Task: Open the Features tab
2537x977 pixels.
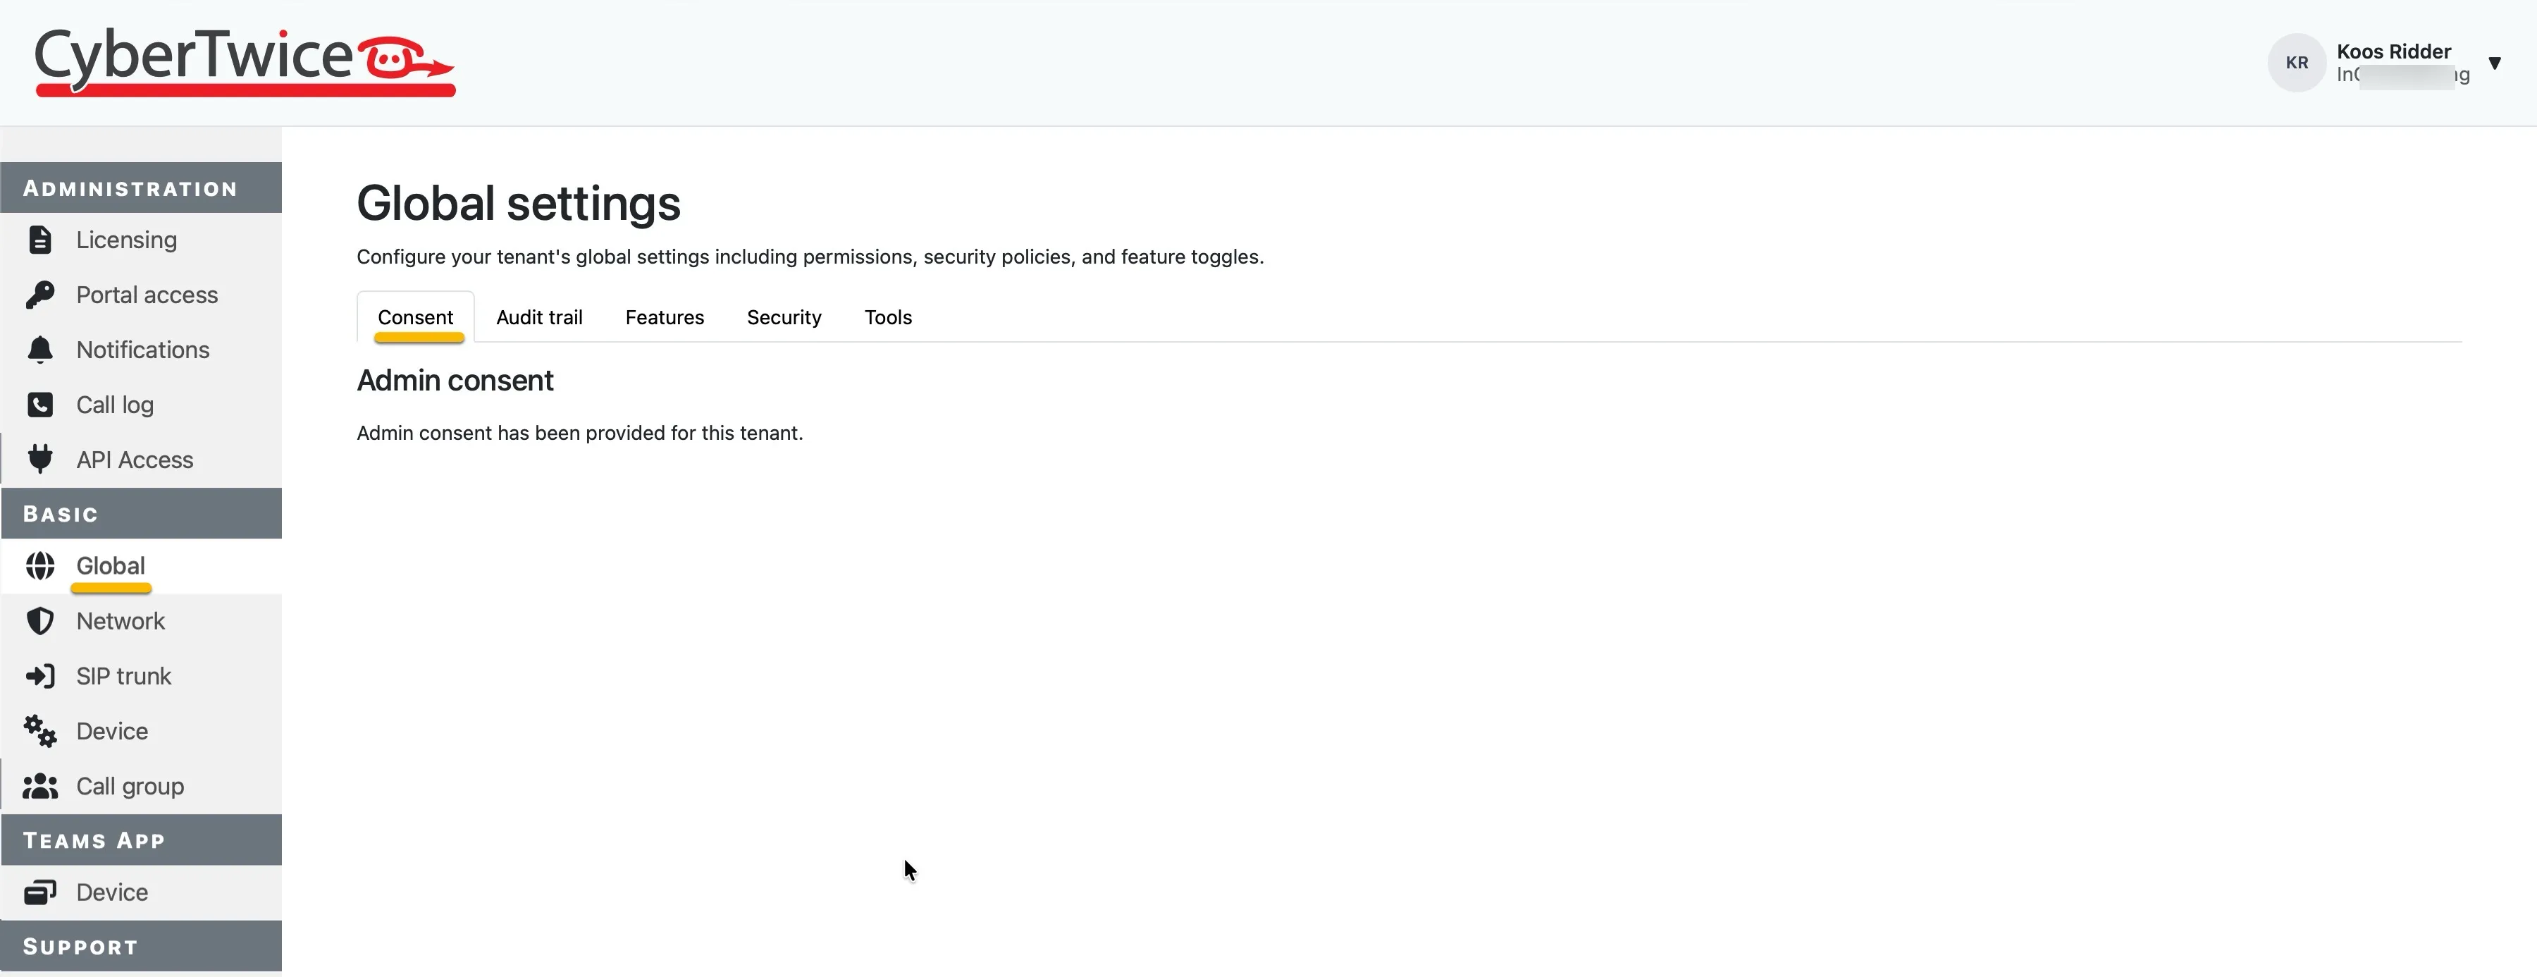Action: coord(665,317)
